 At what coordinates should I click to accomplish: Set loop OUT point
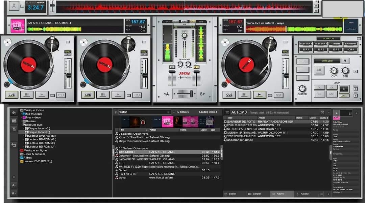point(332,94)
